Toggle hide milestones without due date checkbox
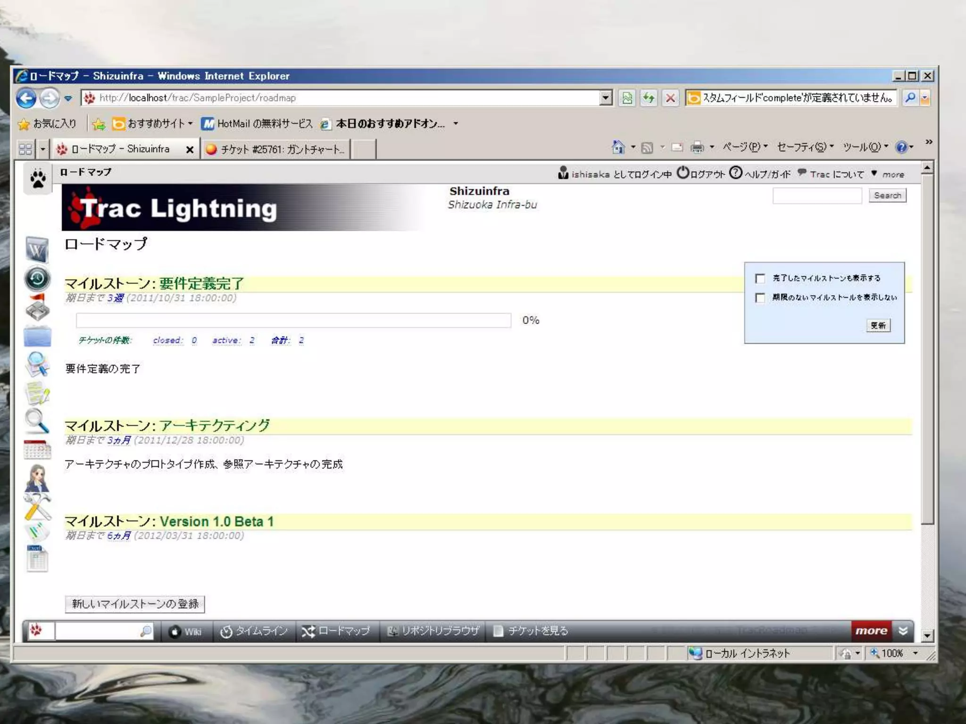 [760, 298]
